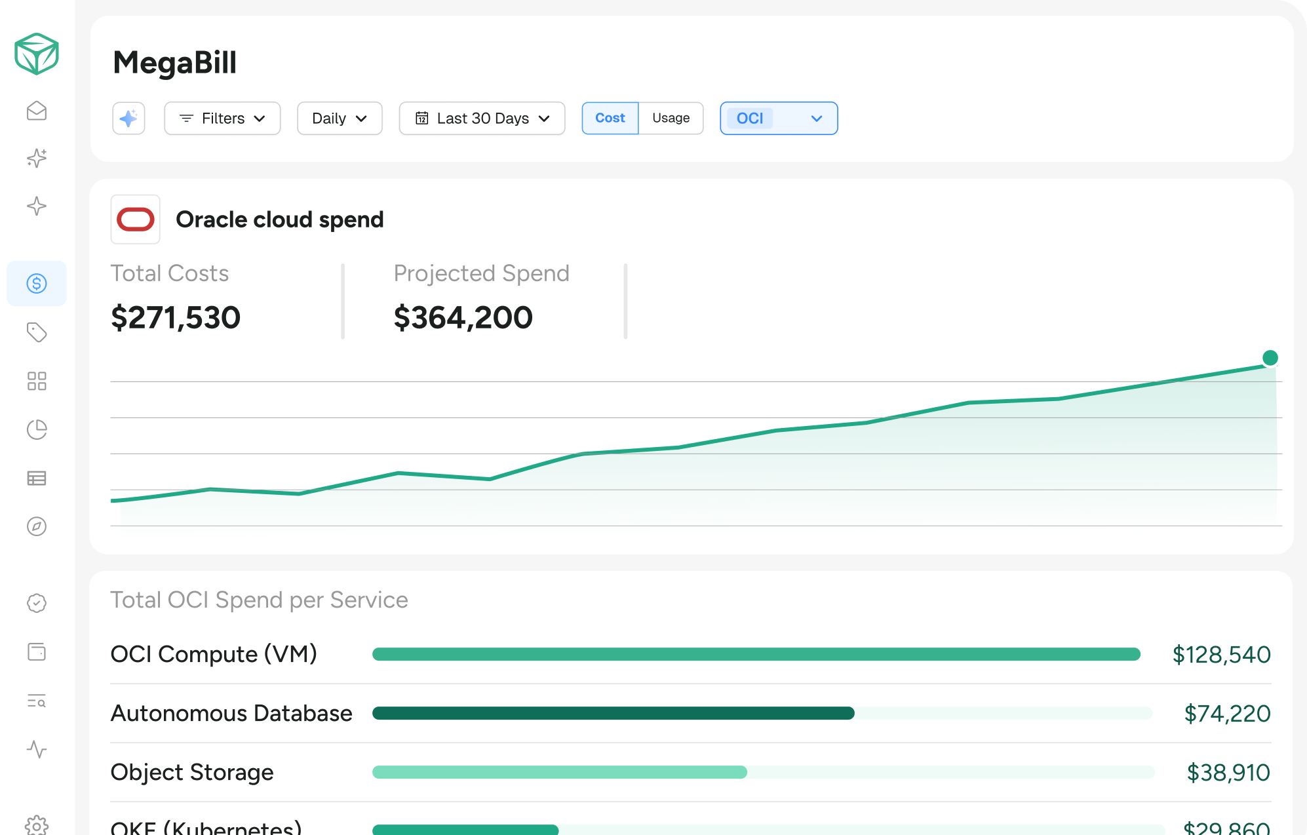Click the "Projected Spend" label
The image size is (1307, 835).
coord(482,273)
